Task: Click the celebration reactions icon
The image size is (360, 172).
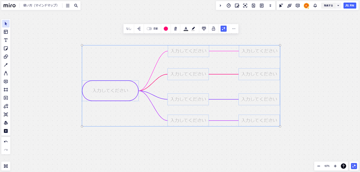Action: pyautogui.click(x=289, y=5)
